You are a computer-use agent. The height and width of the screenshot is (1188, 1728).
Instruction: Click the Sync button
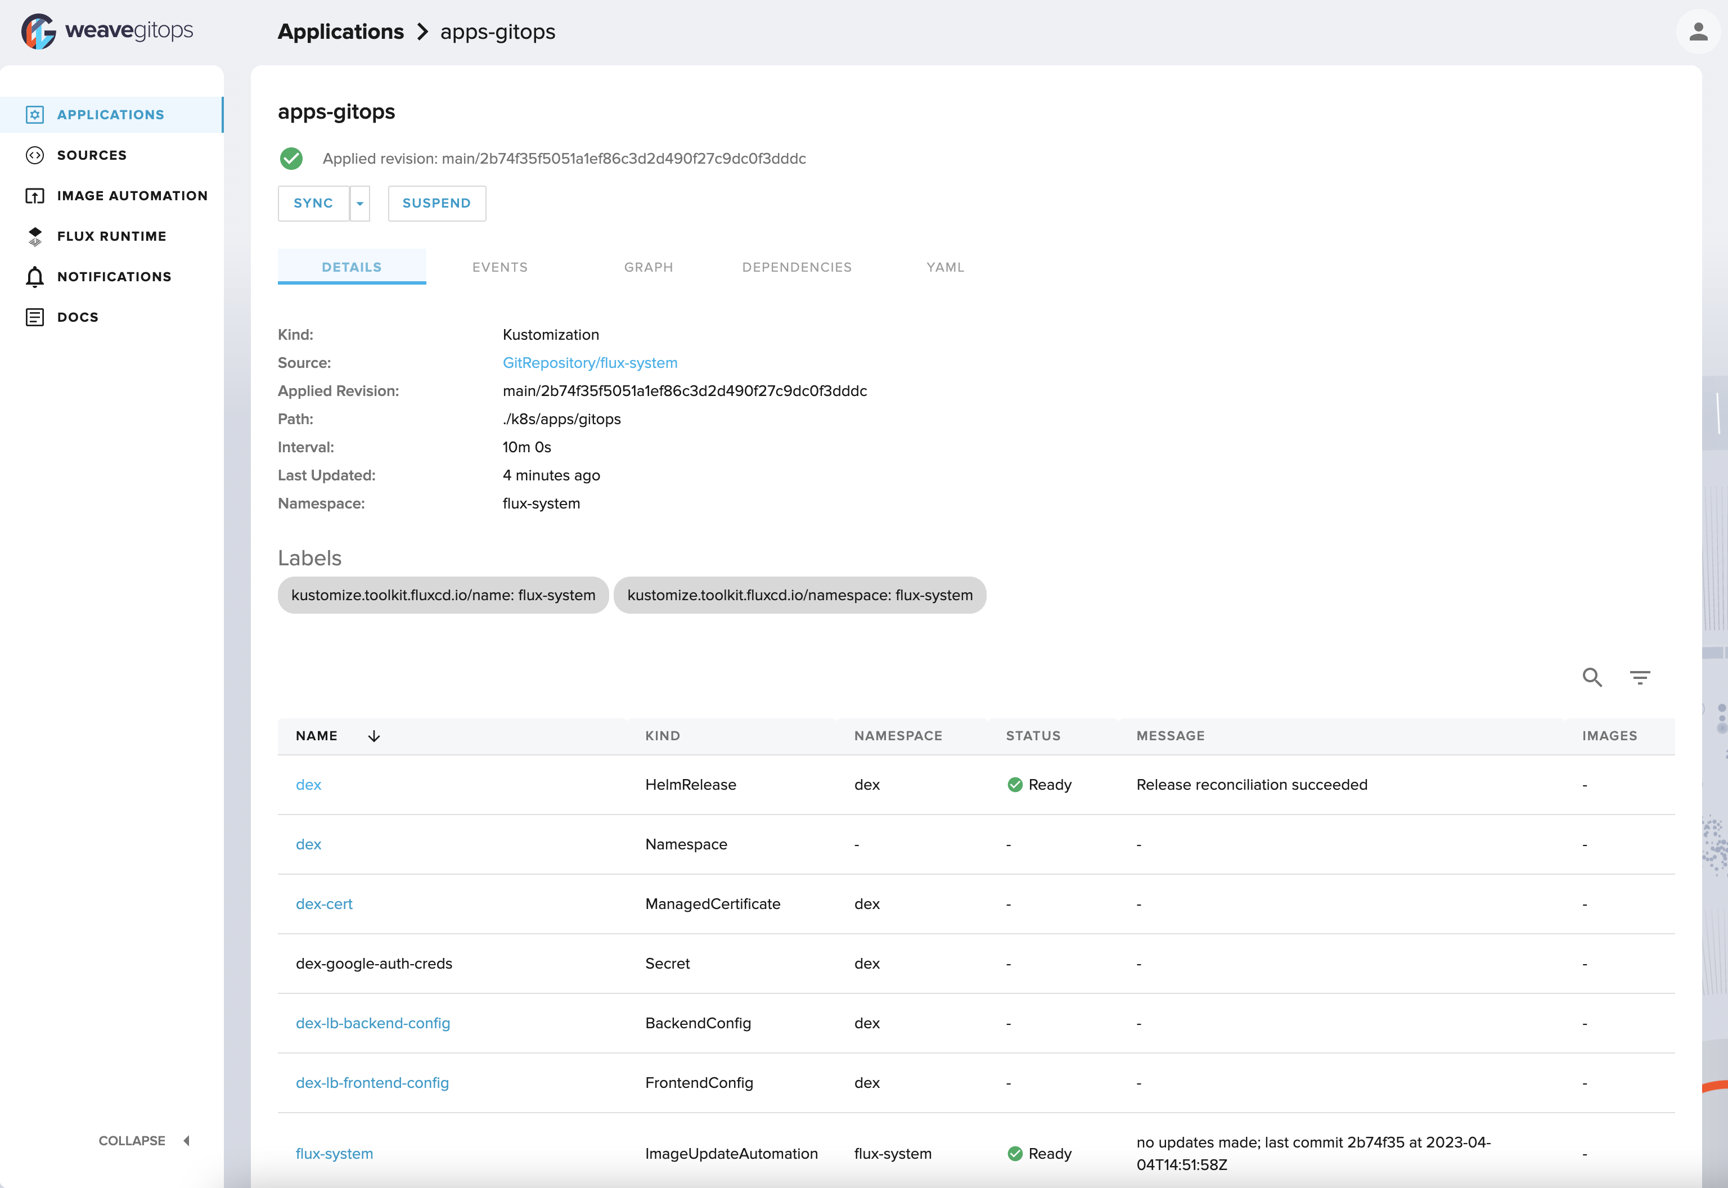(x=313, y=203)
